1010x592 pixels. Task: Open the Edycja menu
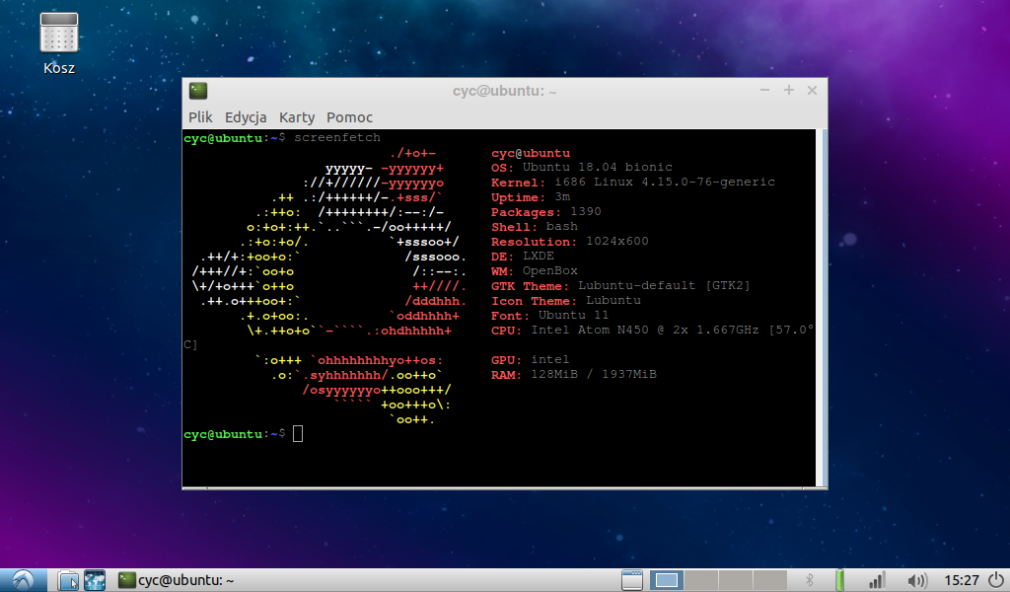tap(245, 116)
